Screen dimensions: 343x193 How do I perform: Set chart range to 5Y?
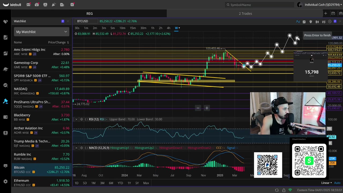pyautogui.click(x=137, y=183)
